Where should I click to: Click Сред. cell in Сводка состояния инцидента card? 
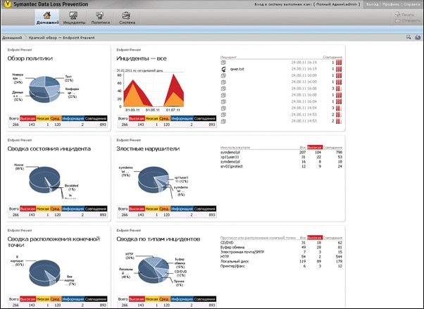pyautogui.click(x=56, y=209)
